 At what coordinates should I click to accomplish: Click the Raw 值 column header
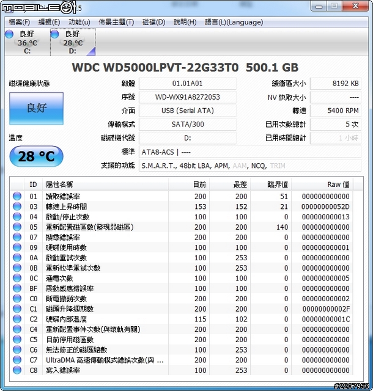(x=322, y=185)
